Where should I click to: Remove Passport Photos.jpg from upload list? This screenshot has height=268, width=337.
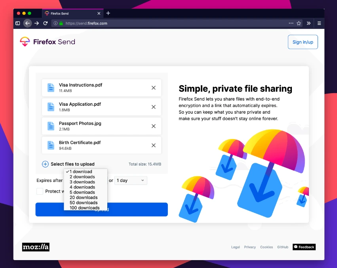[x=154, y=126]
